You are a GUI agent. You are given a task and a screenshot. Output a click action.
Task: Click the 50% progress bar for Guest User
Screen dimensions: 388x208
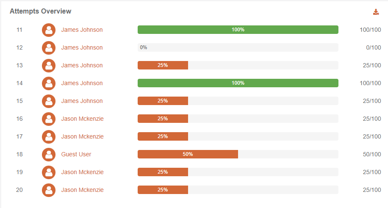tap(188, 155)
